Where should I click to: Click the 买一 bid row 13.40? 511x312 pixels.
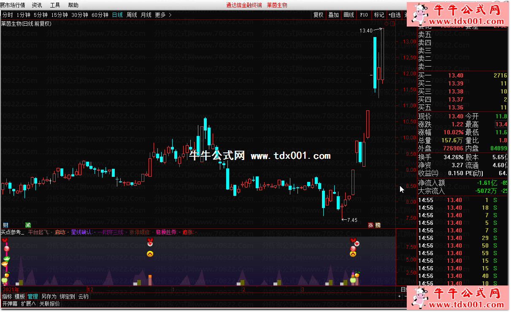(x=462, y=75)
